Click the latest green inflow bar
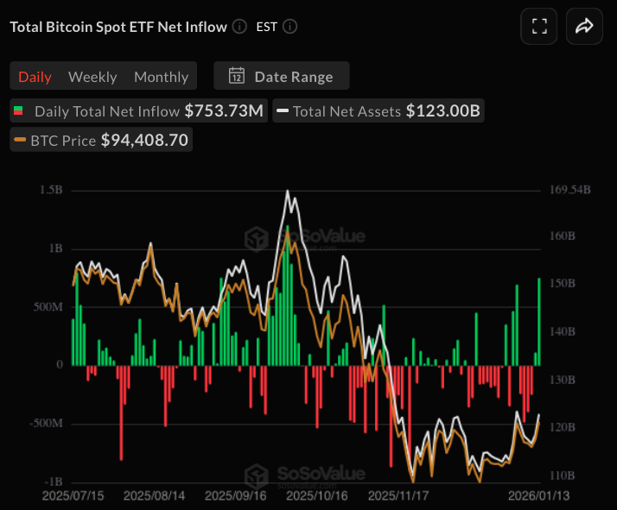Image resolution: width=617 pixels, height=510 pixels. point(539,322)
